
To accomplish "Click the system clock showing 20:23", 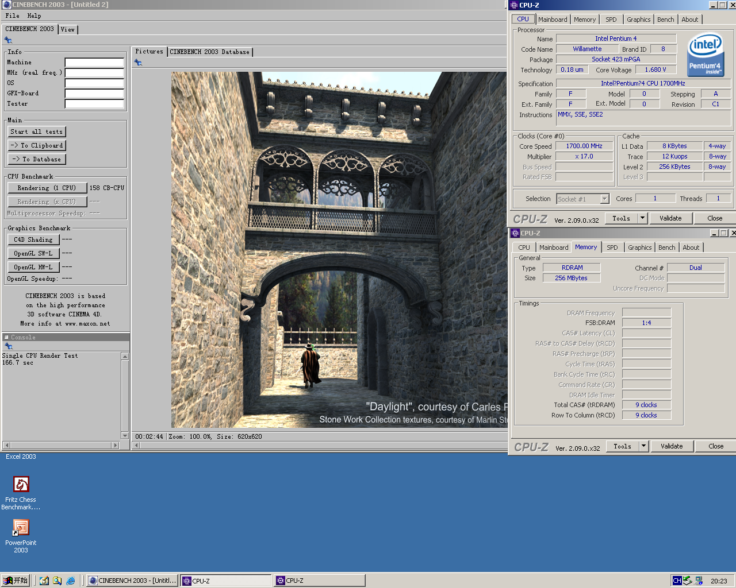I will click(x=719, y=581).
